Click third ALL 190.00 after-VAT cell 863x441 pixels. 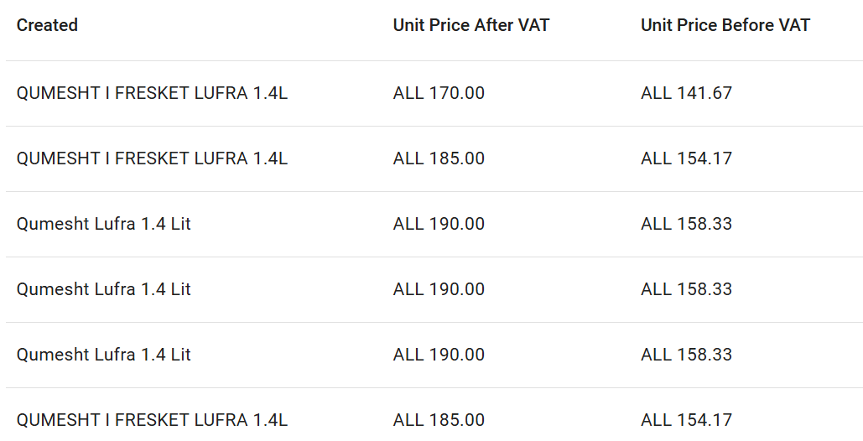[x=439, y=355]
